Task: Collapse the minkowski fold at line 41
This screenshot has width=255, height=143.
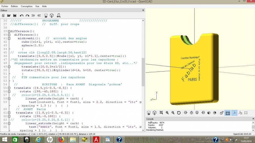Action: point(9,38)
